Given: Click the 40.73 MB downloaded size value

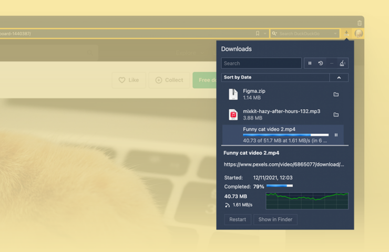Looking at the screenshot, I should point(236,196).
